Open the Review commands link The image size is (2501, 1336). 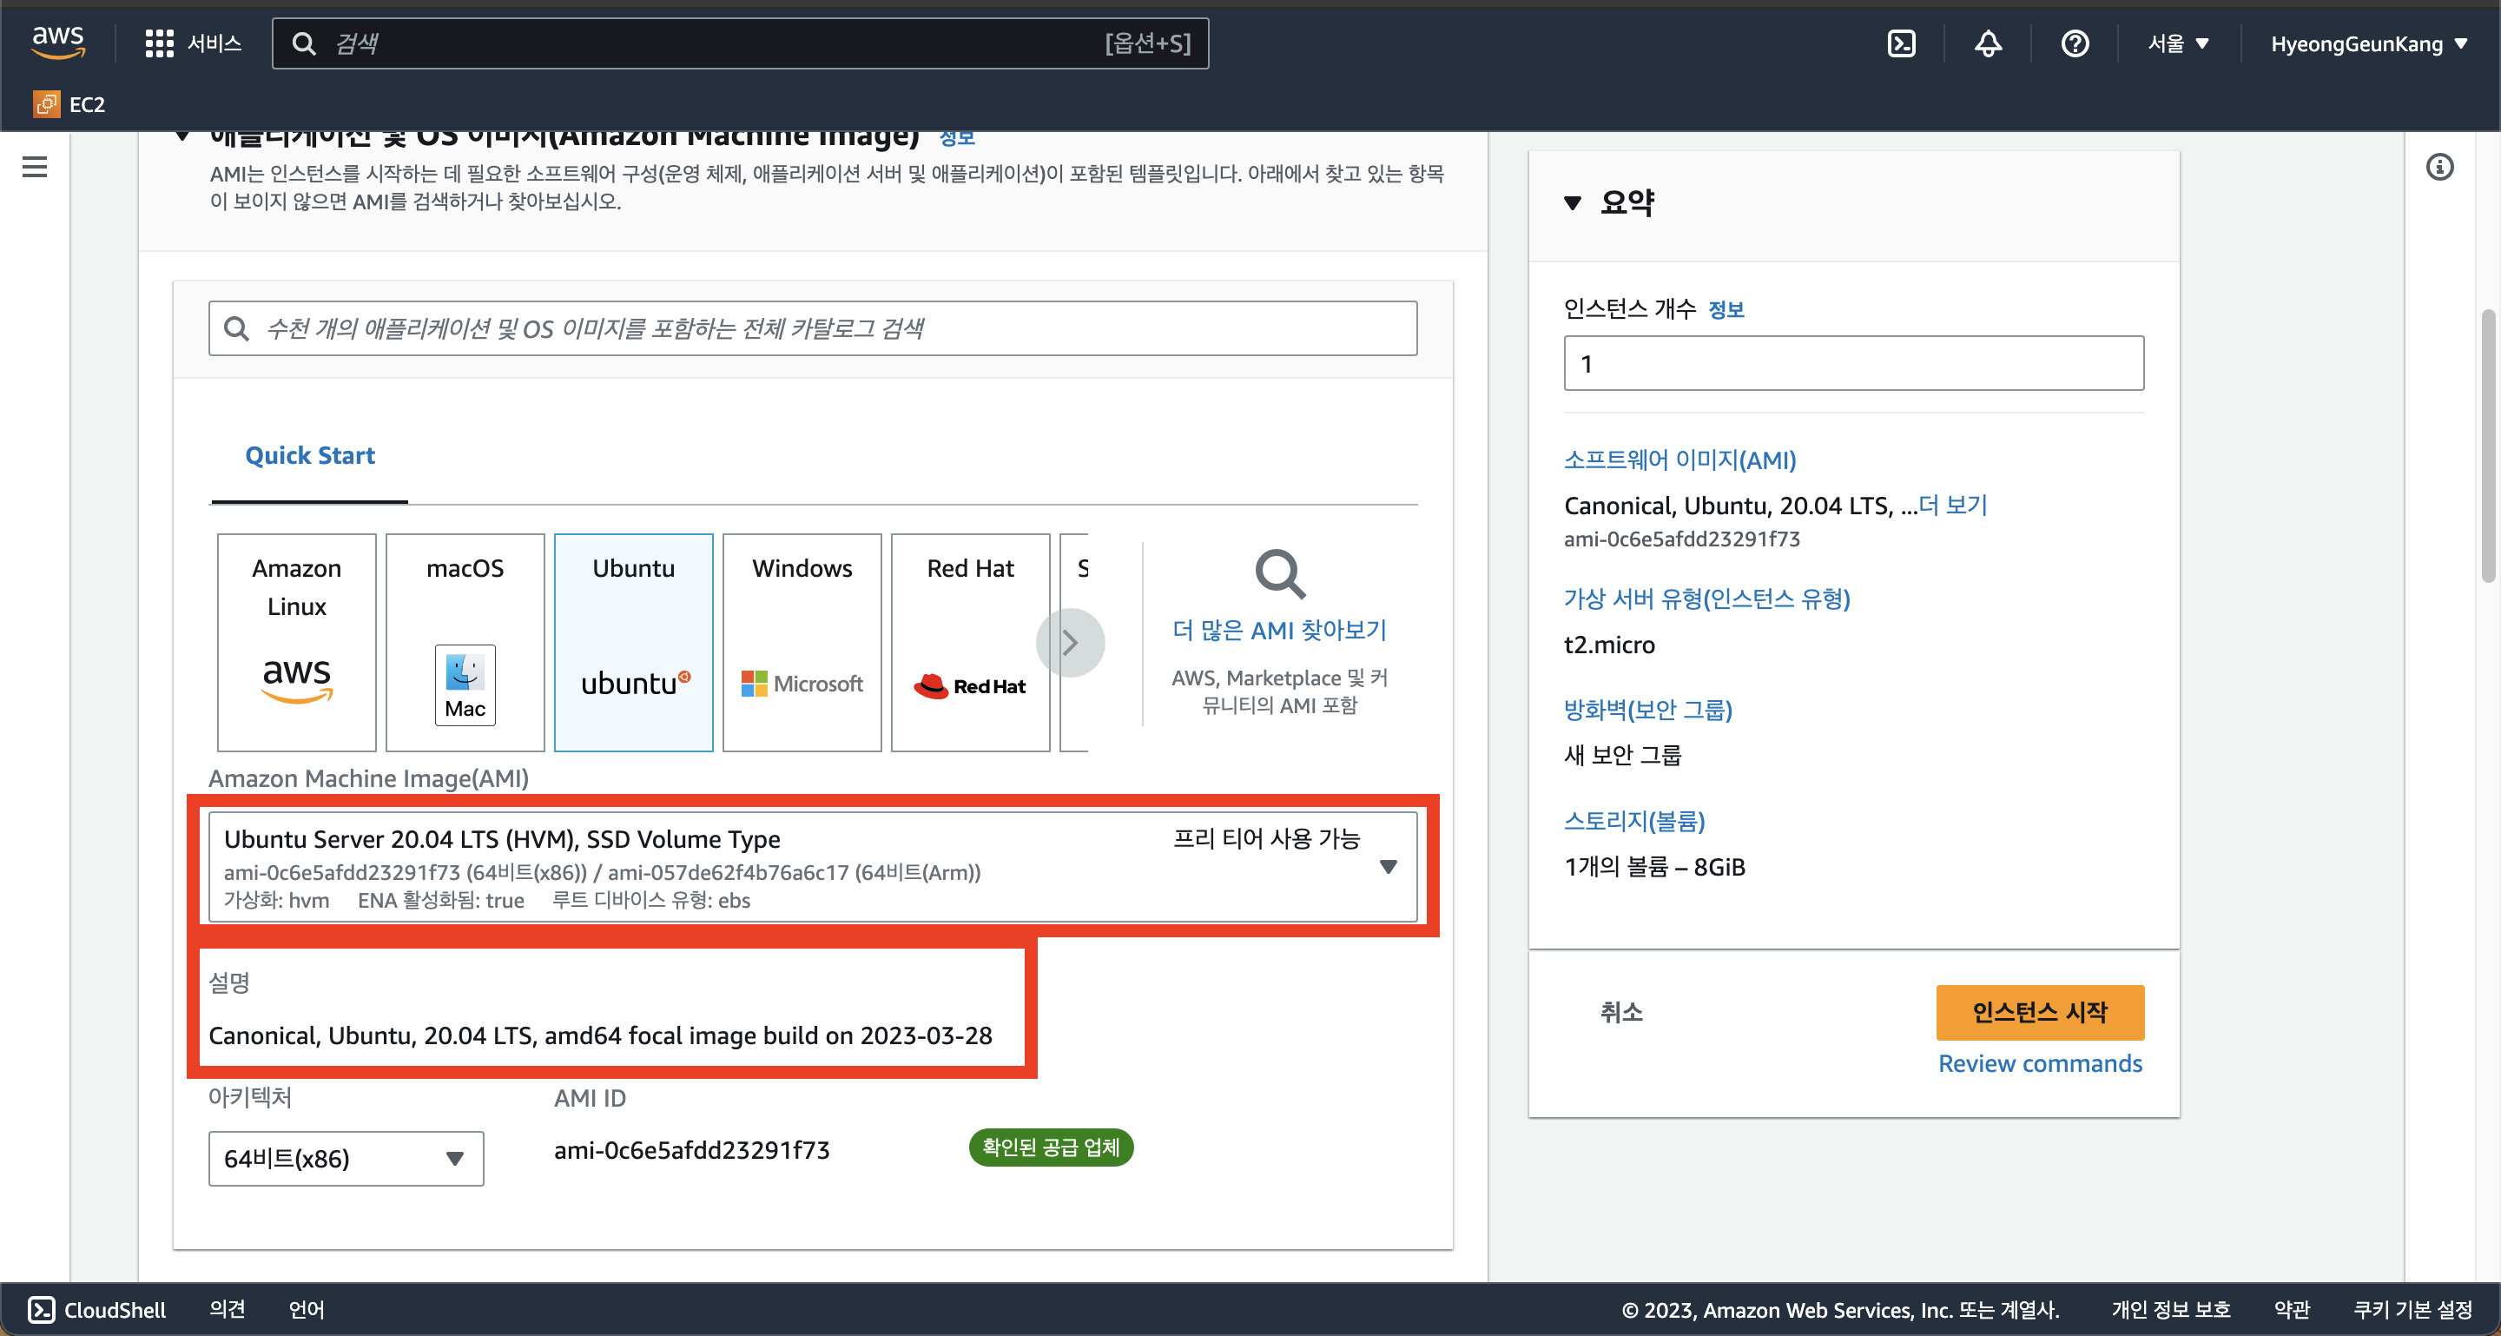point(2039,1063)
